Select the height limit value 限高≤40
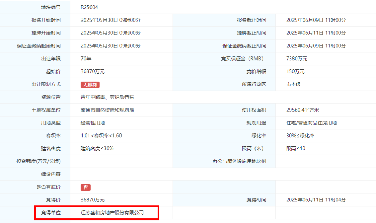This screenshot has width=376, height=223. tap(296, 148)
